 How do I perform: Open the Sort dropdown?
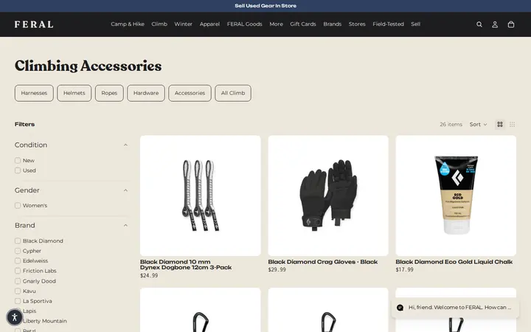point(478,125)
